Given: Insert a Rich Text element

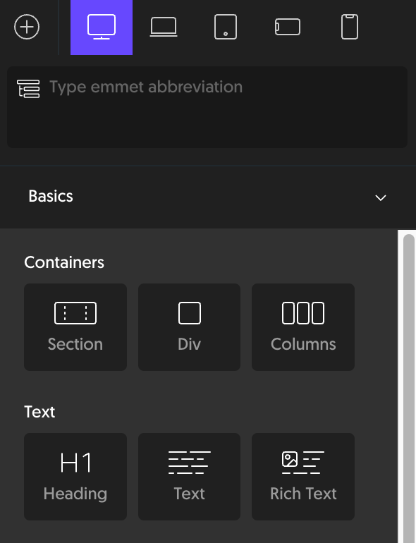Looking at the screenshot, I should point(303,477).
